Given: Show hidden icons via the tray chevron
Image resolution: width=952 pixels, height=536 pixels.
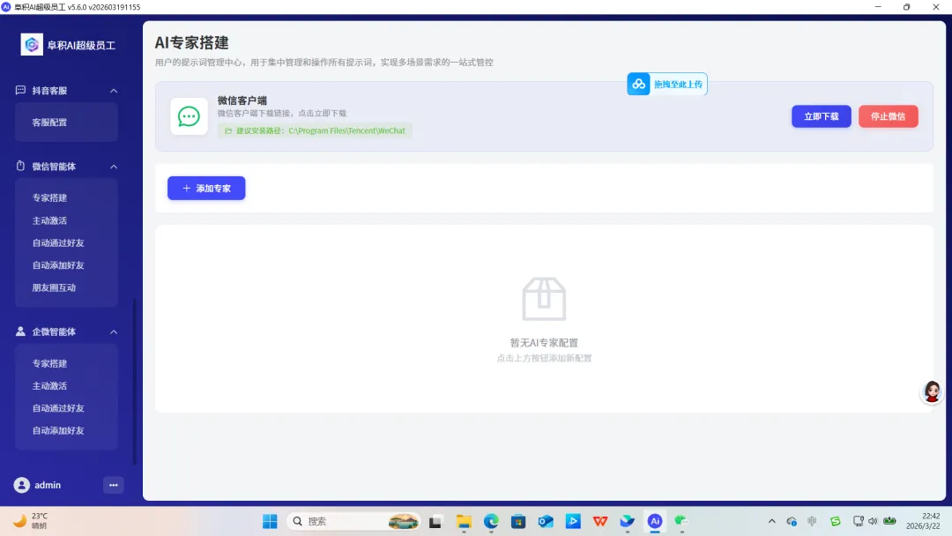Looking at the screenshot, I should point(771,521).
